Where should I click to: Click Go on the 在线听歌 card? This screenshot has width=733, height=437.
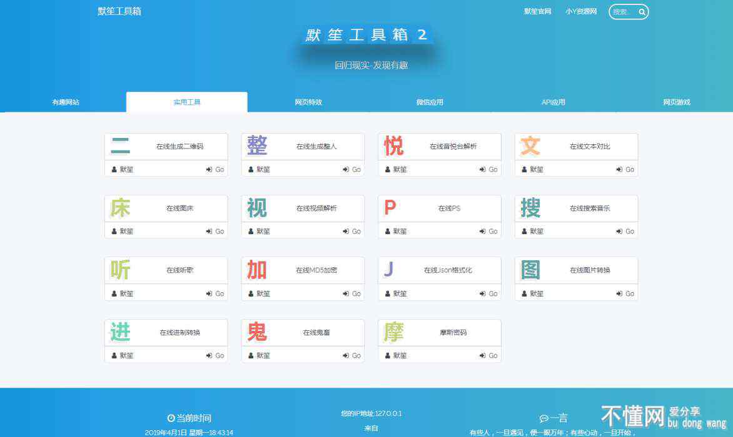(x=215, y=293)
